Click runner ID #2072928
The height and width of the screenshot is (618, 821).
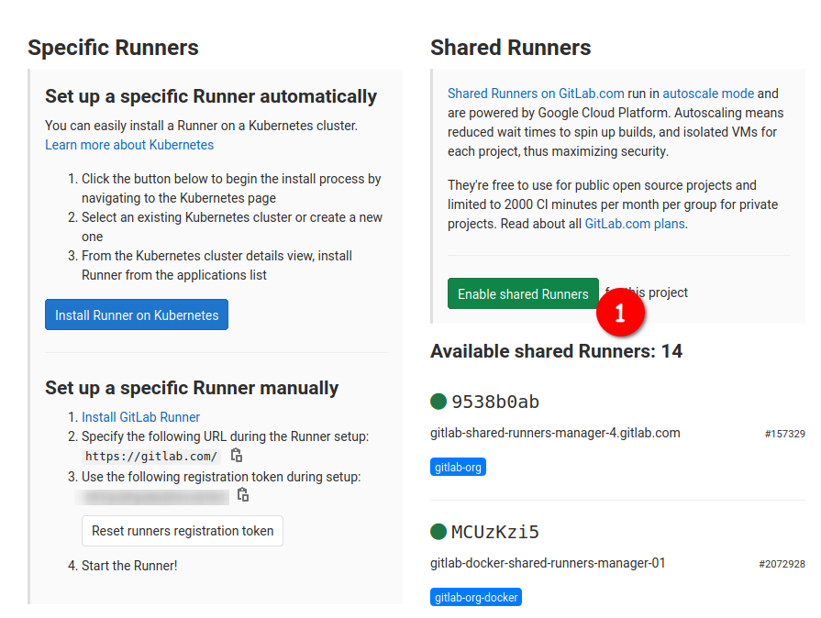(782, 564)
